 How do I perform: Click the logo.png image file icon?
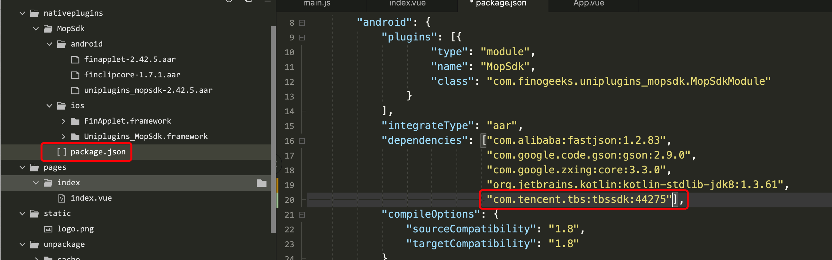click(48, 229)
